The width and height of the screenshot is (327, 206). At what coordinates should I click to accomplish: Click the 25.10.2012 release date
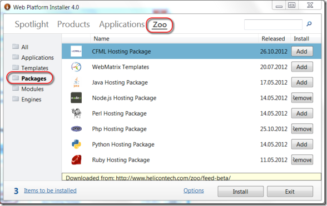[274, 129]
